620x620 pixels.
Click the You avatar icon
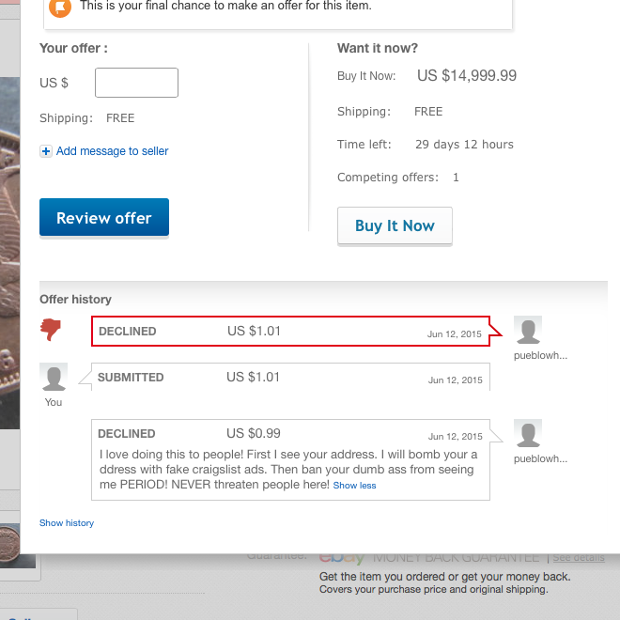pyautogui.click(x=54, y=377)
